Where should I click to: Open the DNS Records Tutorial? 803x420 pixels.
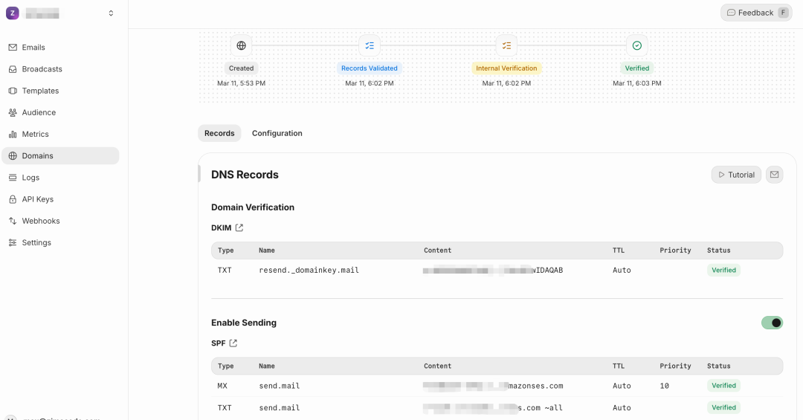click(x=736, y=175)
